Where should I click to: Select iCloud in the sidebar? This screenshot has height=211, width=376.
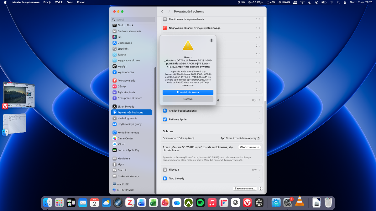(x=131, y=144)
